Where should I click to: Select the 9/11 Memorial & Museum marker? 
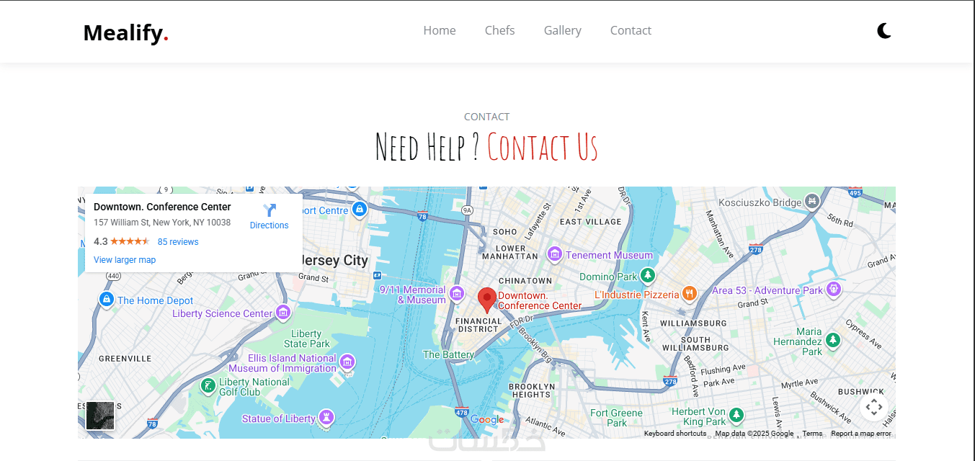pyautogui.click(x=457, y=294)
